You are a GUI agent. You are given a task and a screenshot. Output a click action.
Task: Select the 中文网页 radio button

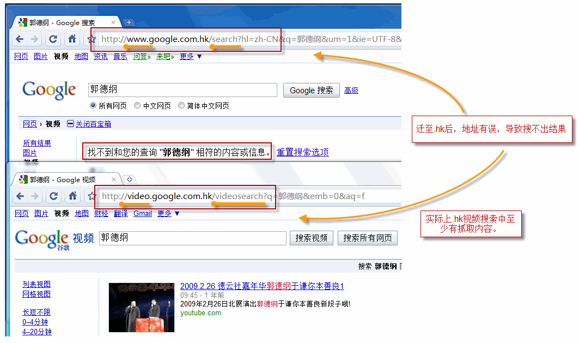coord(137,105)
